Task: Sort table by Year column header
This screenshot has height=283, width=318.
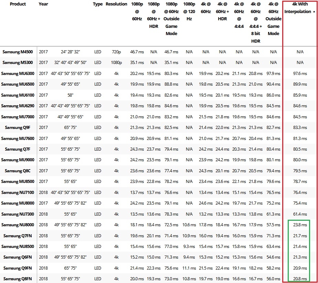Action: point(43,4)
